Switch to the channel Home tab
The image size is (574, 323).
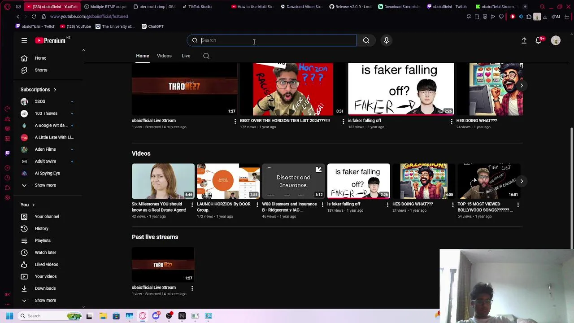coord(143,56)
